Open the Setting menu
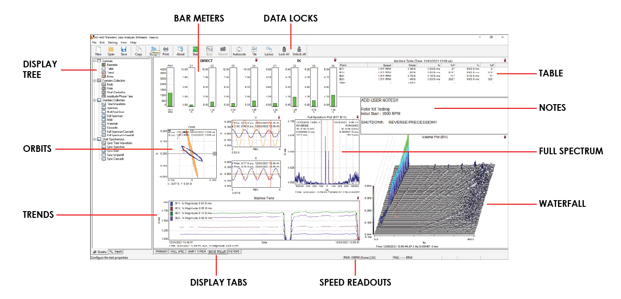The width and height of the screenshot is (621, 299). (x=113, y=43)
